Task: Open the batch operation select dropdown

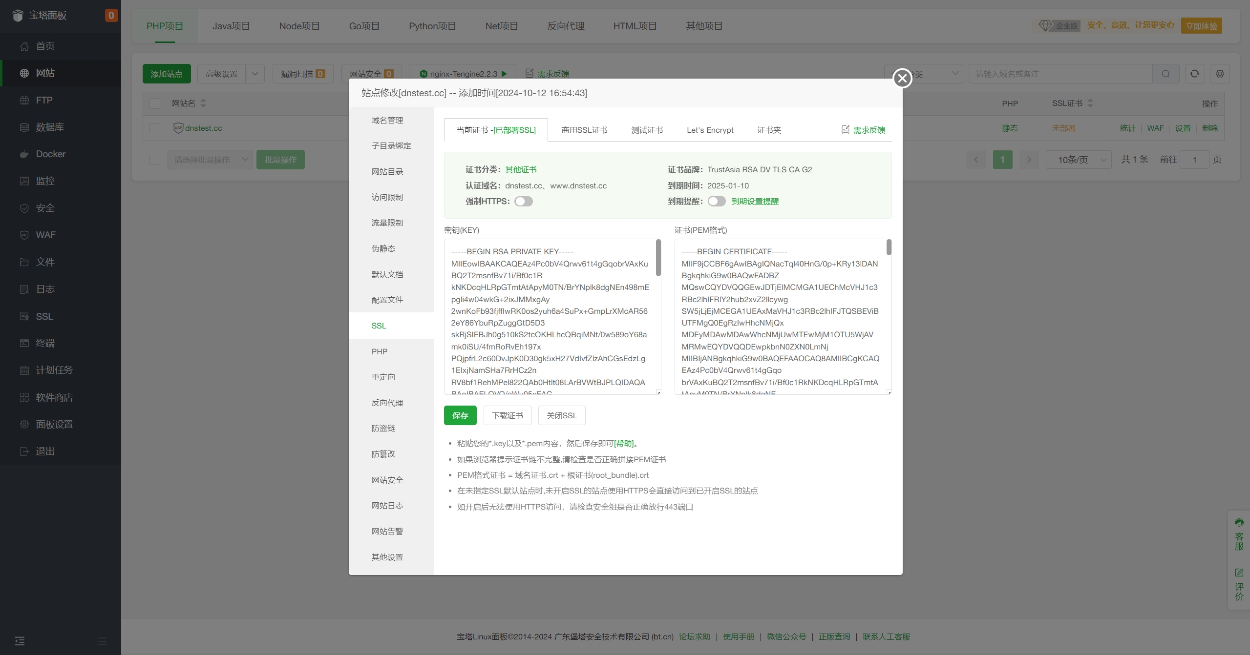Action: coord(210,160)
